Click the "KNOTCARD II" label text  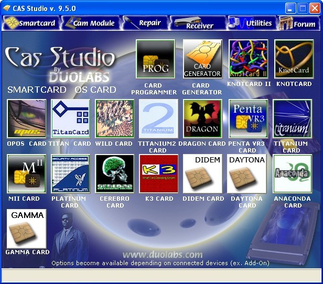click(249, 84)
